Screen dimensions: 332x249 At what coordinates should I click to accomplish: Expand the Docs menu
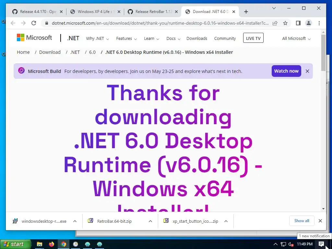click(173, 39)
